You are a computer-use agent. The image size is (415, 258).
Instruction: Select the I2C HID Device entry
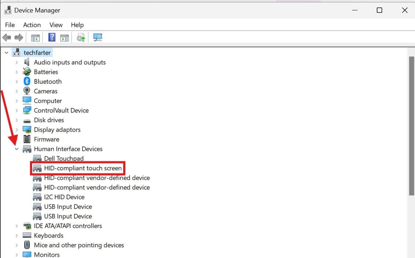pyautogui.click(x=64, y=197)
